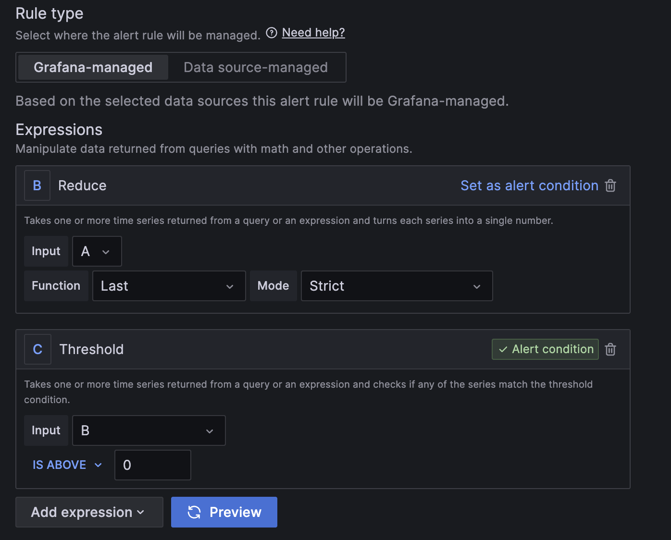This screenshot has width=671, height=540.
Task: Open the Function Last dropdown
Action: click(x=169, y=286)
